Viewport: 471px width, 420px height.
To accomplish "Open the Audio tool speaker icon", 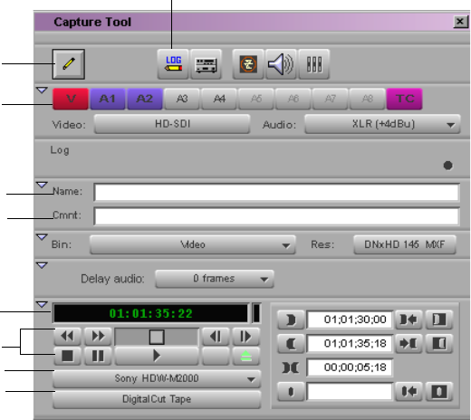I will point(281,64).
